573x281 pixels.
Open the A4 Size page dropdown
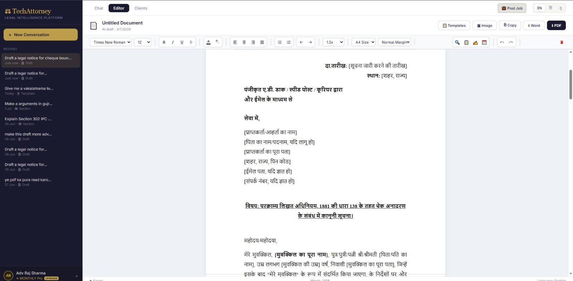click(x=363, y=42)
